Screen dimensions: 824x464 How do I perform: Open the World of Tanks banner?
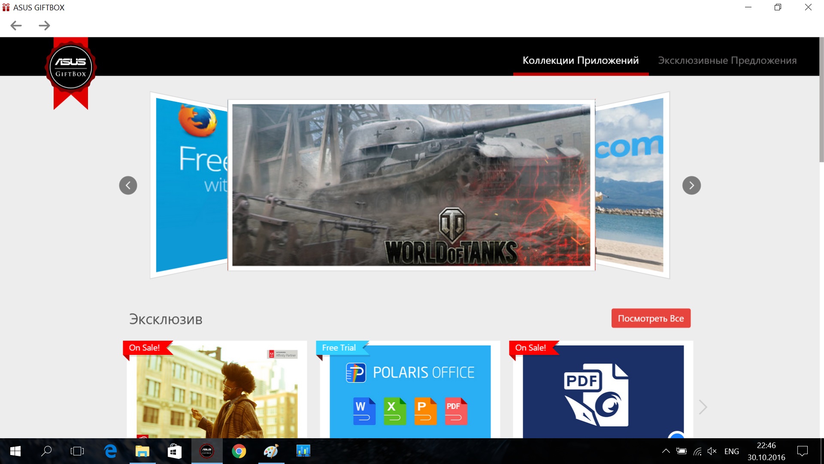pos(411,185)
